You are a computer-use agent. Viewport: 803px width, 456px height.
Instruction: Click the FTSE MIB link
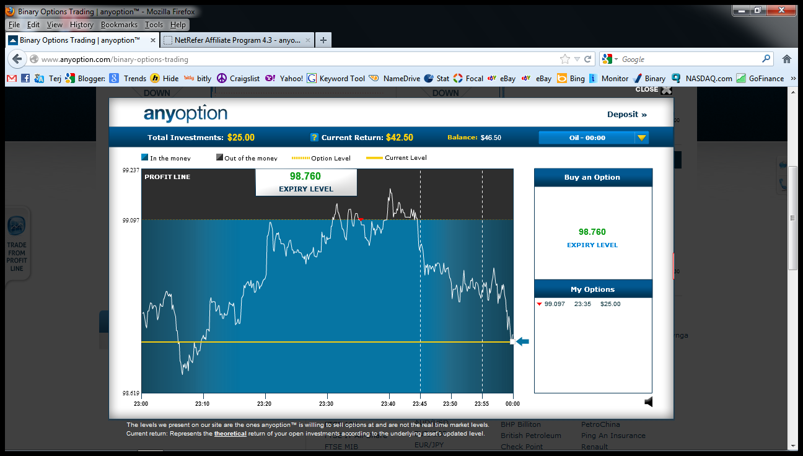click(341, 447)
